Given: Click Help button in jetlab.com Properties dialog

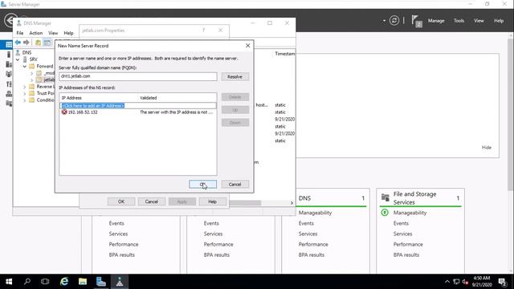Looking at the screenshot, I should (x=212, y=201).
